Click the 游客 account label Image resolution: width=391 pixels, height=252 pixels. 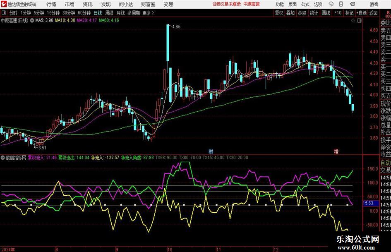tap(374, 4)
